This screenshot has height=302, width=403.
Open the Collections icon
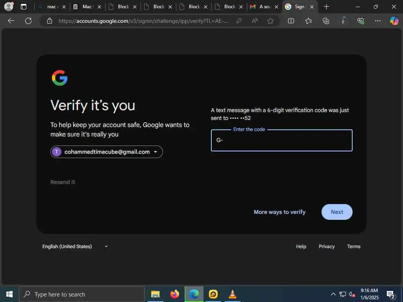[325, 21]
